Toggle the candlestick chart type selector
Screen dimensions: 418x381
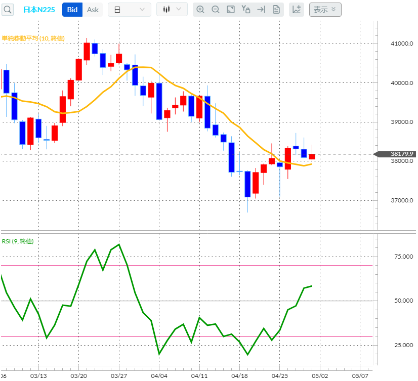[172, 9]
